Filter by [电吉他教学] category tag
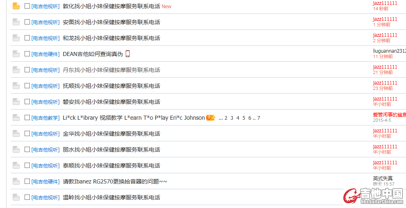The width and height of the screenshot is (406, 208). click(x=45, y=118)
